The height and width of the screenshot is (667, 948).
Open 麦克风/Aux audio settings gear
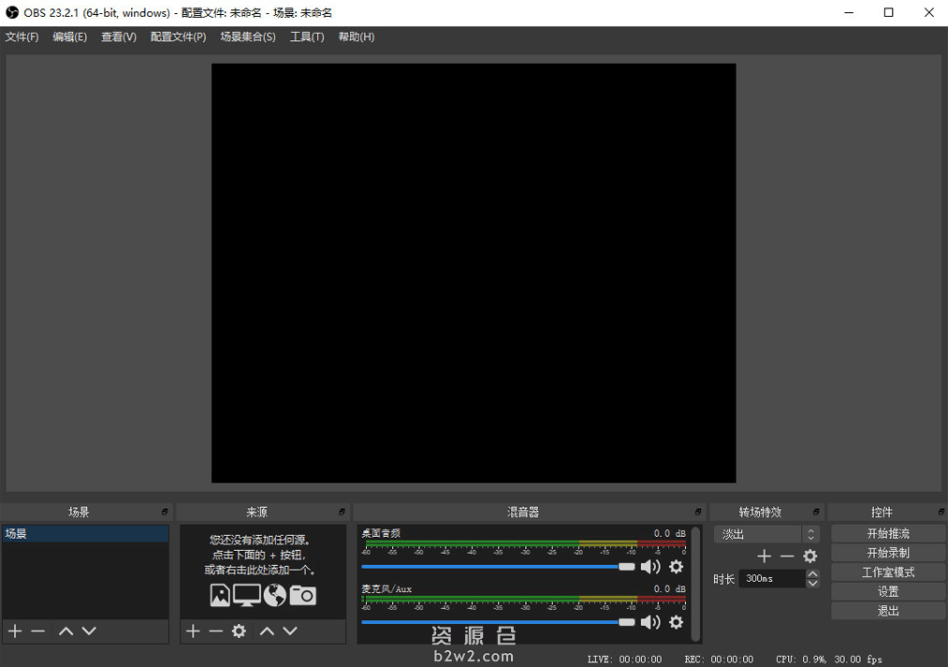click(676, 622)
